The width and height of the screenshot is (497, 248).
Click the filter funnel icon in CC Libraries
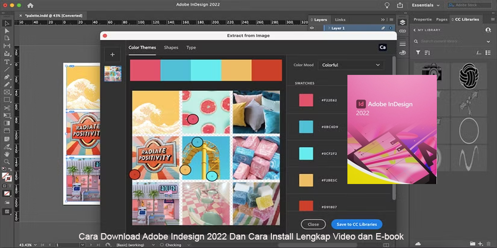[x=418, y=53]
